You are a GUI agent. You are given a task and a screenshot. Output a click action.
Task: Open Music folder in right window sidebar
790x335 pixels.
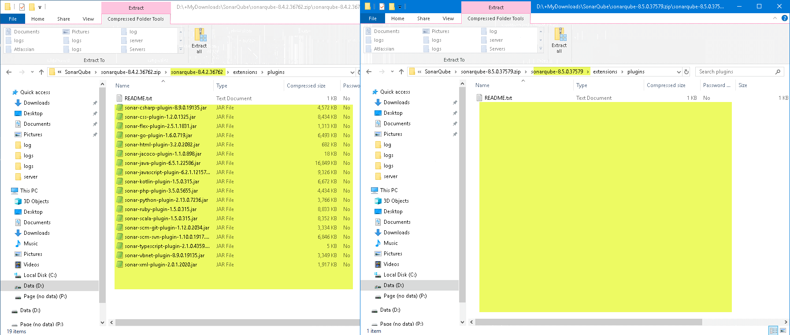pyautogui.click(x=390, y=243)
